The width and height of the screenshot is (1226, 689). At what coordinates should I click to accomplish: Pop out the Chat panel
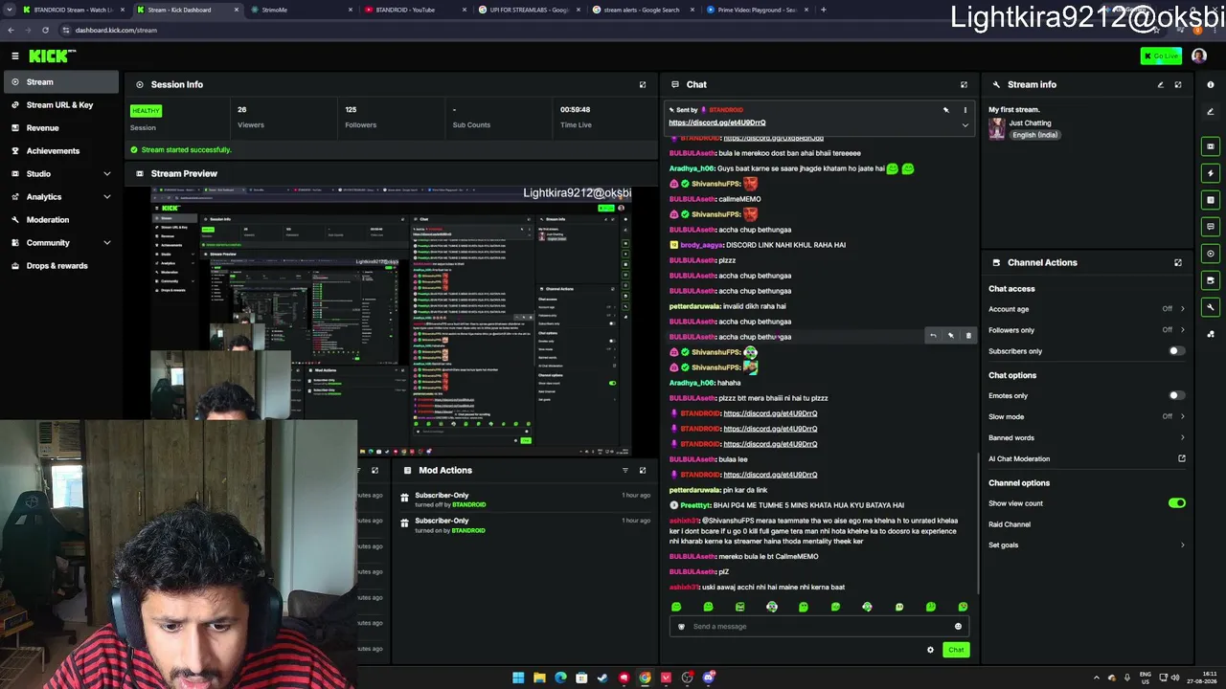(964, 84)
